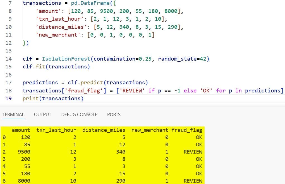Image resolution: width=285 pixels, height=184 pixels.
Task: Click REVIEW flag in output row 2
Action: coord(193,152)
